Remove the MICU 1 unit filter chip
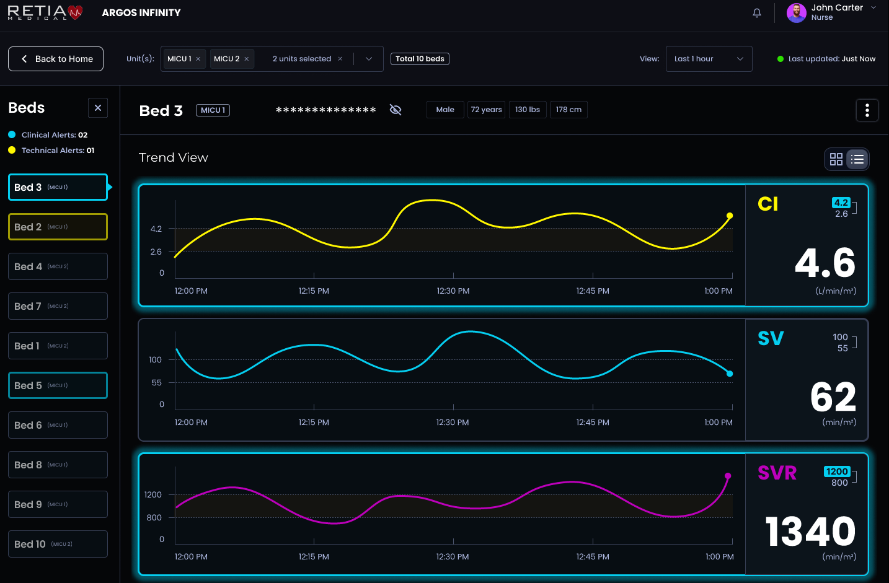Viewport: 889px width, 583px height. (x=198, y=58)
